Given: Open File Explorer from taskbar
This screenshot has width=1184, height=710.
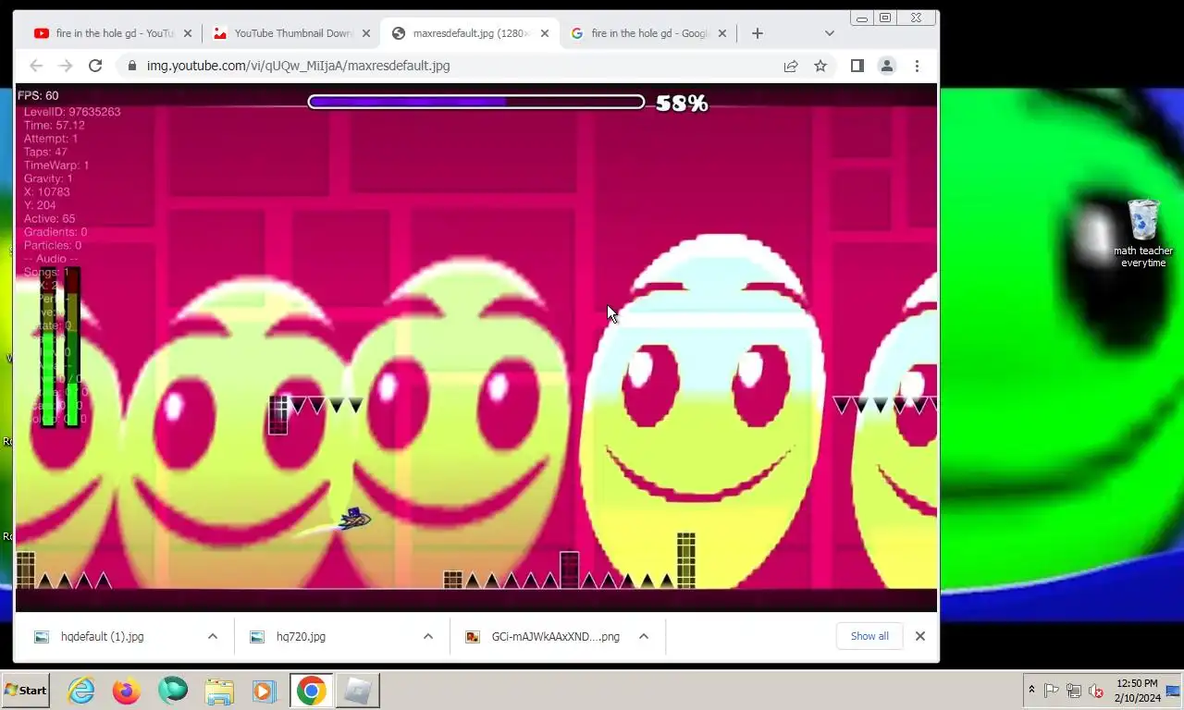Looking at the screenshot, I should (219, 691).
